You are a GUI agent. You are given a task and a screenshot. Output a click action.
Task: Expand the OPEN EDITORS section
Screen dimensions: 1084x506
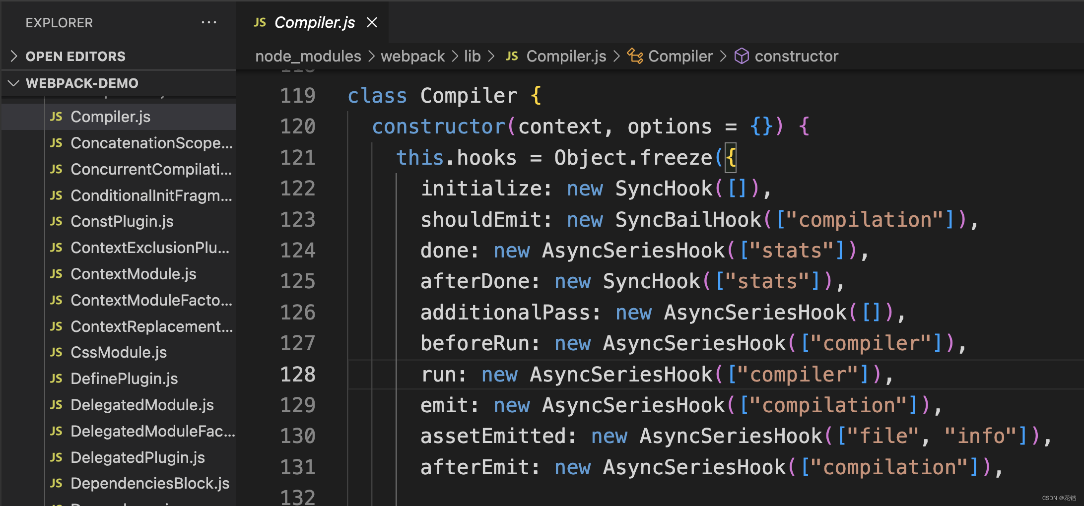click(x=118, y=57)
